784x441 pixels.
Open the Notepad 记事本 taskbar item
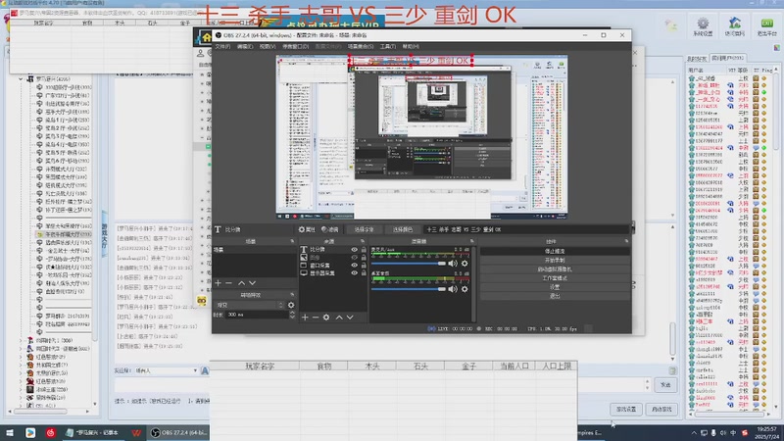click(x=93, y=432)
